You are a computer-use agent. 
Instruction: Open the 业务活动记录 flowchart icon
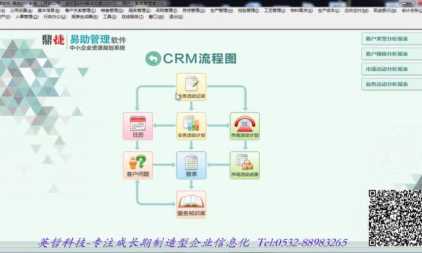click(x=191, y=87)
